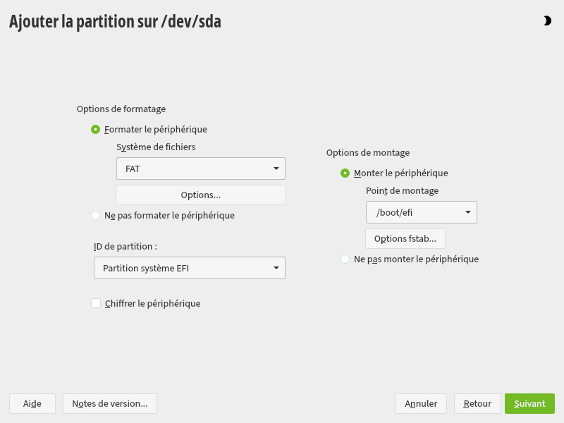Click 'Annuler' to cancel
Viewport: 564px width, 423px height.
421,404
